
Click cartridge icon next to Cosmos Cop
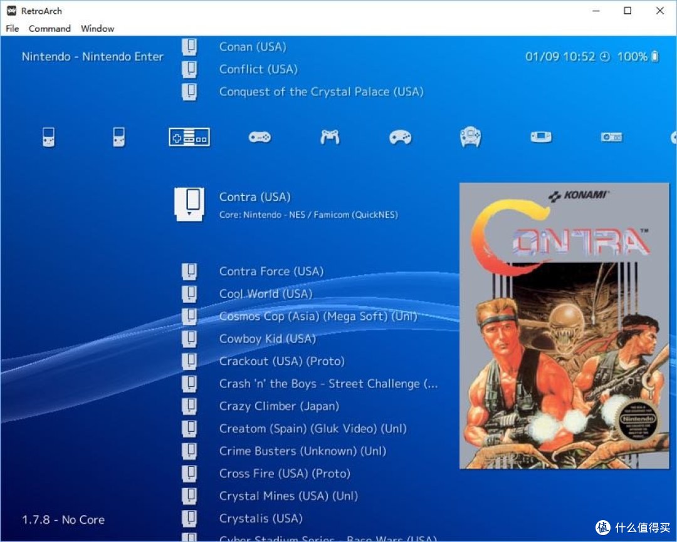tap(189, 316)
